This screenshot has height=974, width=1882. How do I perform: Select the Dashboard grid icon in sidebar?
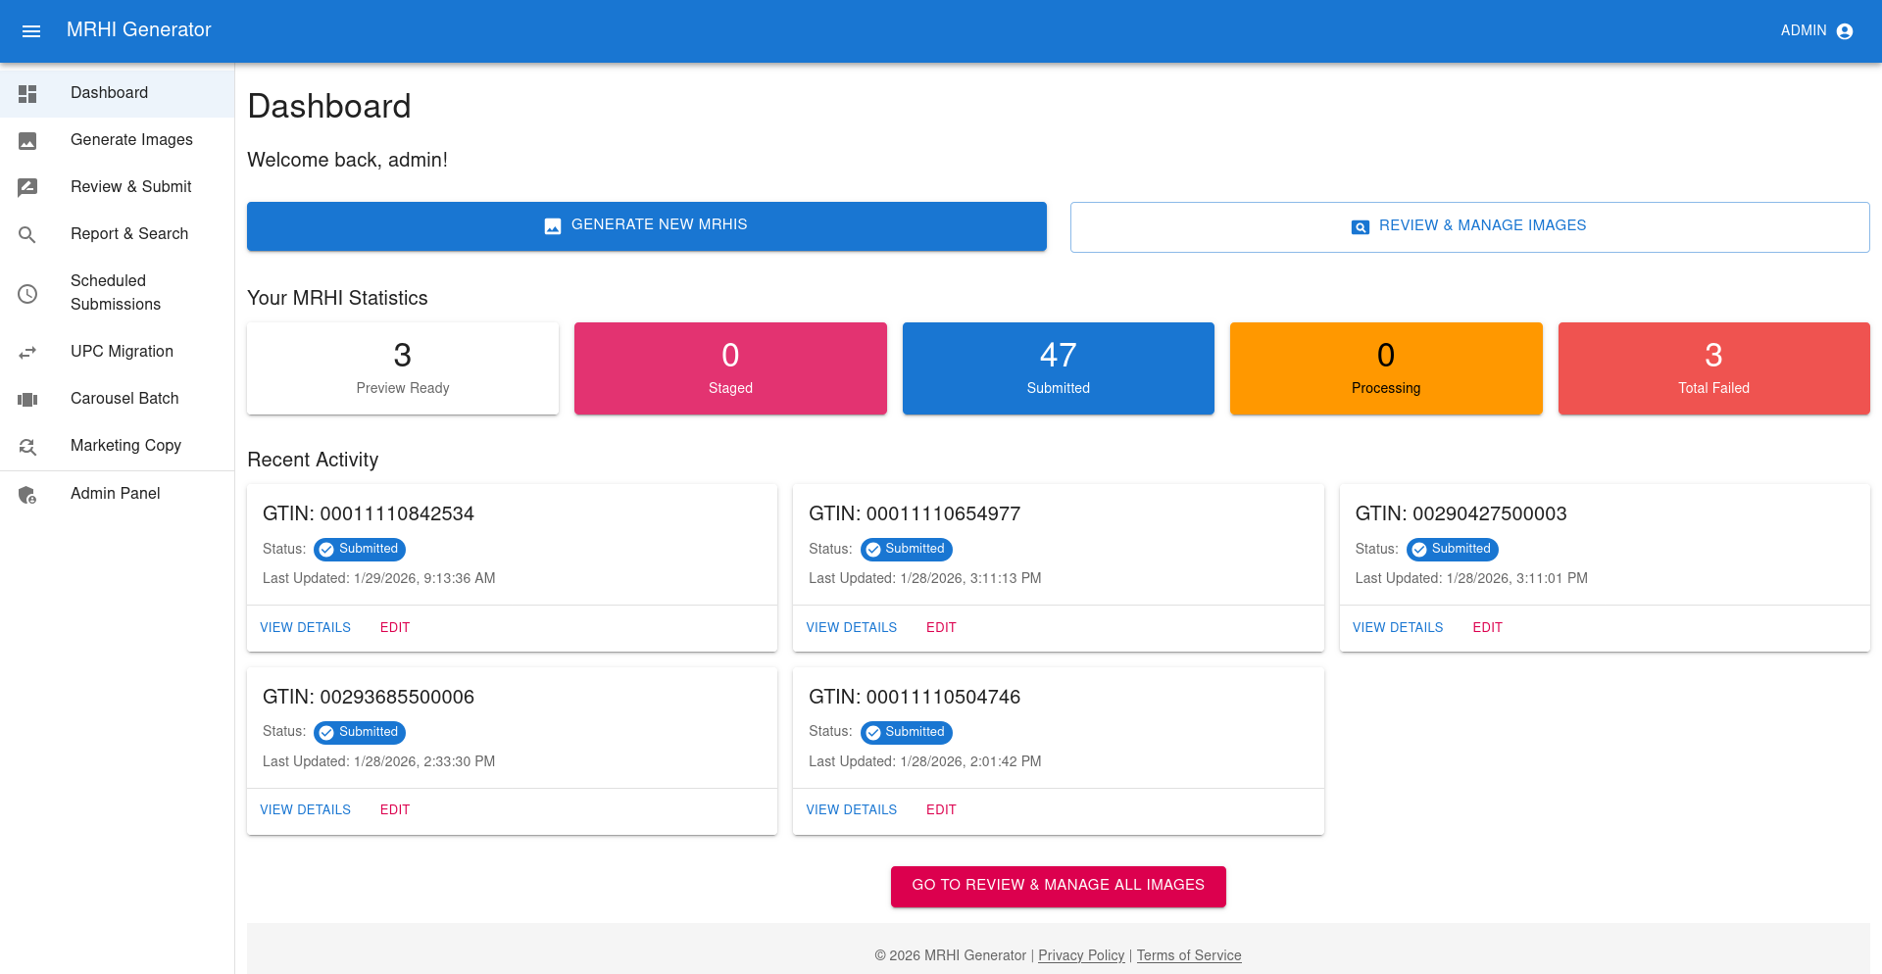27,93
